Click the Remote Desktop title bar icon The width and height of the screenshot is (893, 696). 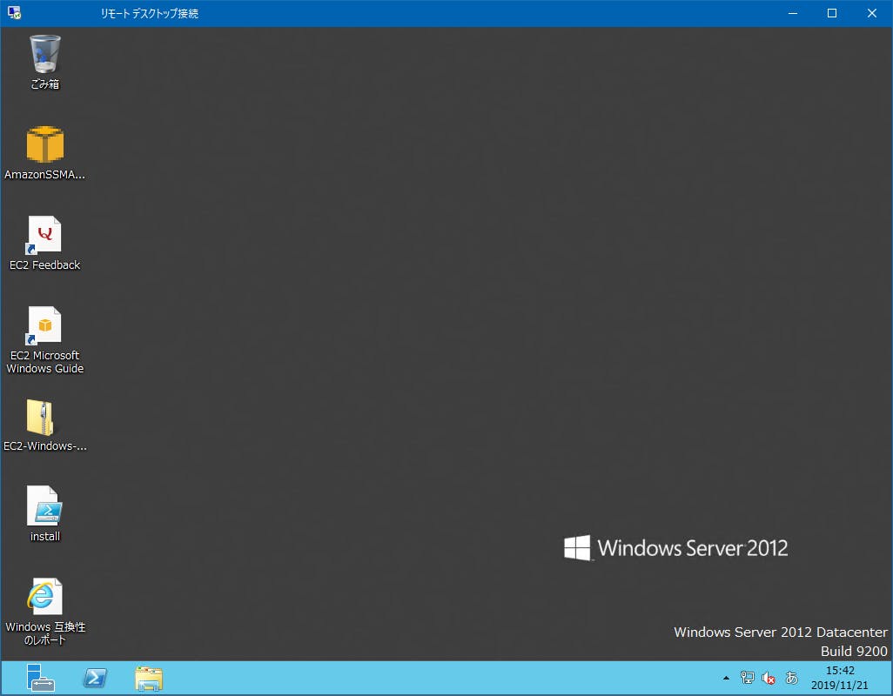coord(15,12)
